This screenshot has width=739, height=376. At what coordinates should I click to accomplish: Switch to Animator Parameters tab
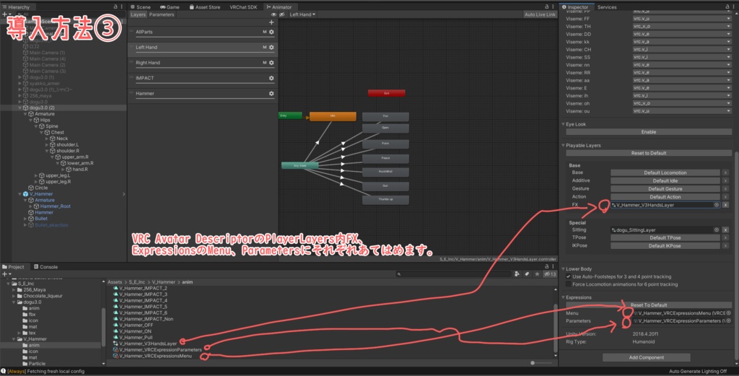tap(161, 14)
